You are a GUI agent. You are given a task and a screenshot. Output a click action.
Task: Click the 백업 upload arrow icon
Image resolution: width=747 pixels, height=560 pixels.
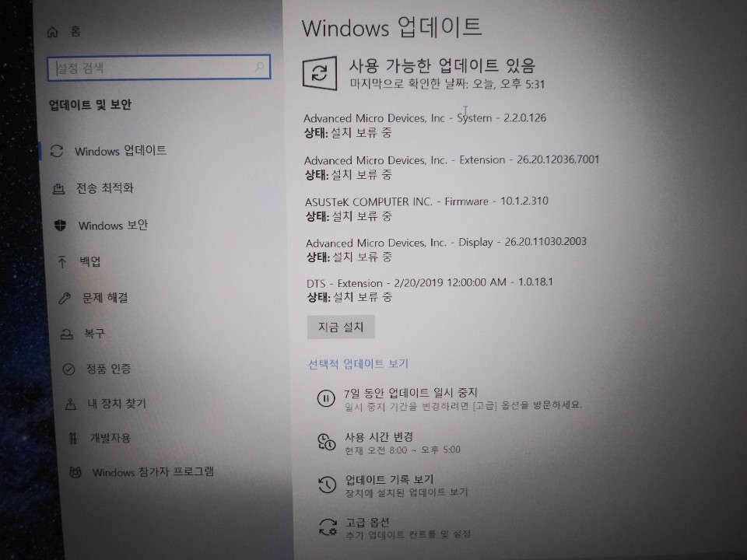click(62, 261)
